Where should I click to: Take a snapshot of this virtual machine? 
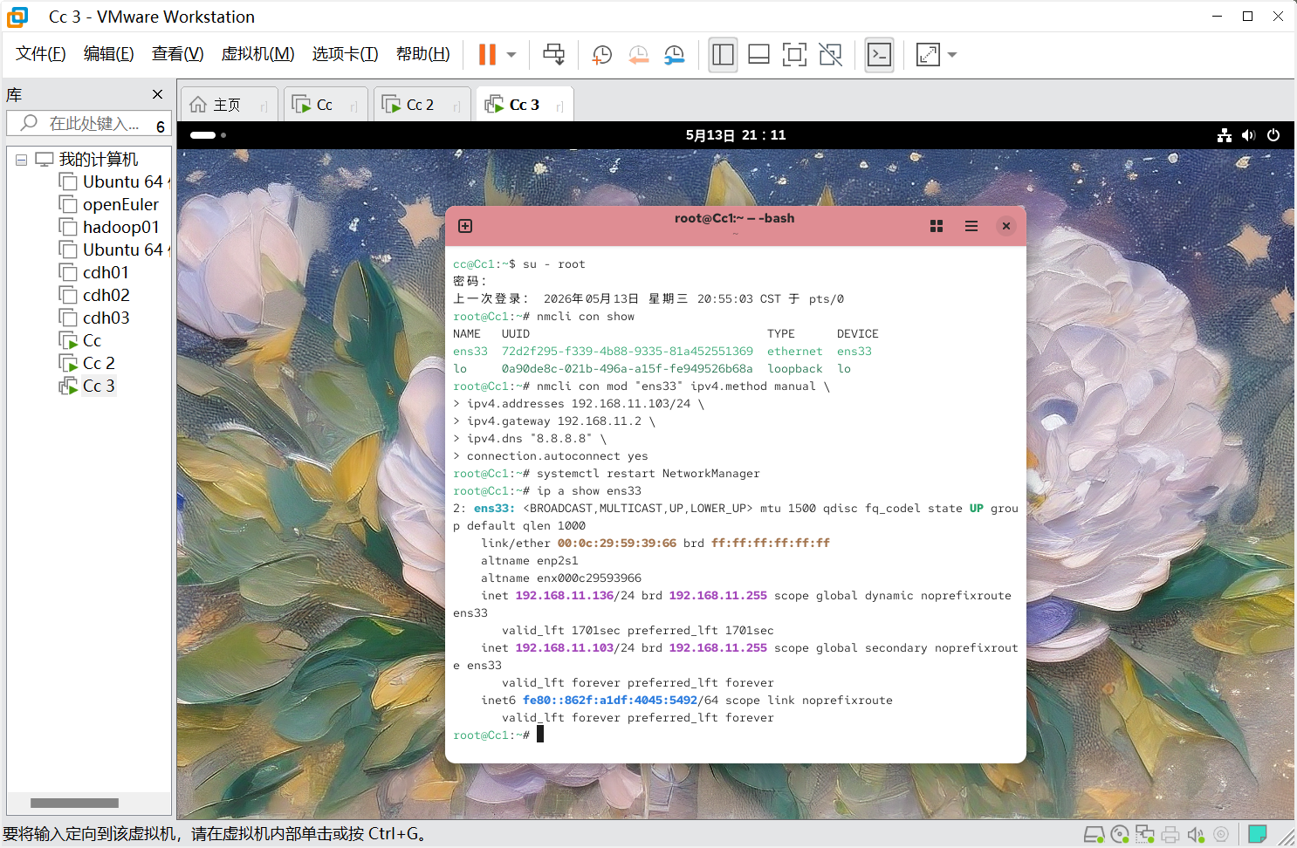pyautogui.click(x=602, y=55)
